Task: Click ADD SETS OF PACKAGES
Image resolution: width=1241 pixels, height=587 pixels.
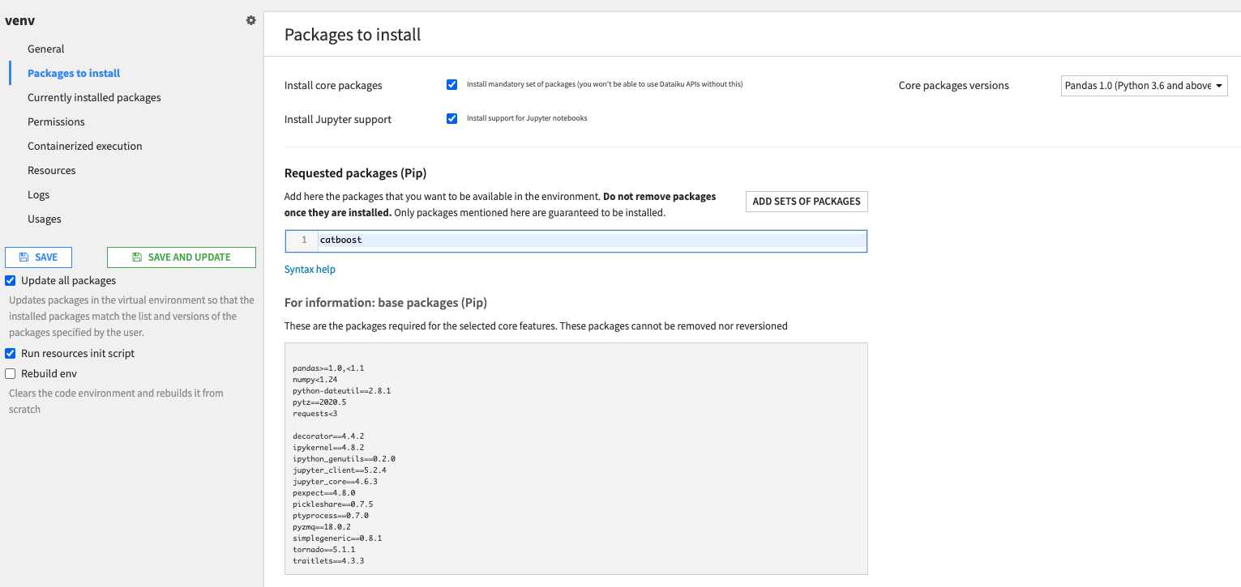Action: (806, 201)
